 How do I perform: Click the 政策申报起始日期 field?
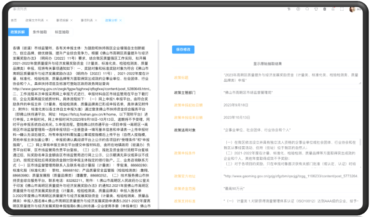291,105
